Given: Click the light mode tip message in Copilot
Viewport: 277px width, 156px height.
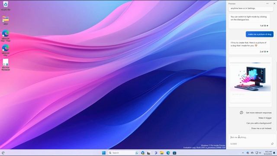Looking at the screenshot, I should pos(249,21).
